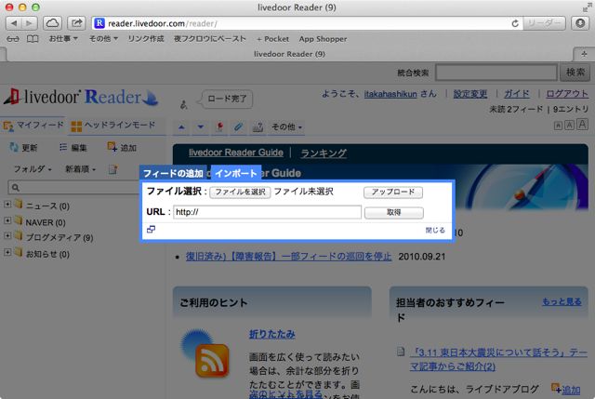The width and height of the screenshot is (595, 399).
Task: Click the RSS feed icon in hints section
Action: point(212,360)
